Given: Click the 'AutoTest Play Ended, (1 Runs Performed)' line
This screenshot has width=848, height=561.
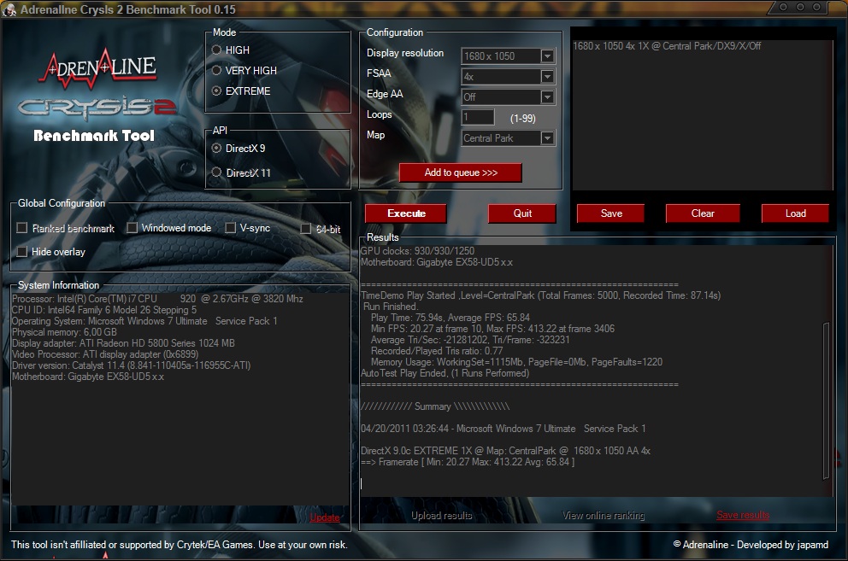Looking at the screenshot, I should (x=445, y=373).
